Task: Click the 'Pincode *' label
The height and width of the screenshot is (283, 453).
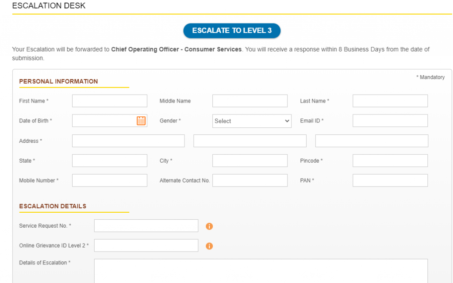Action: click(x=311, y=161)
